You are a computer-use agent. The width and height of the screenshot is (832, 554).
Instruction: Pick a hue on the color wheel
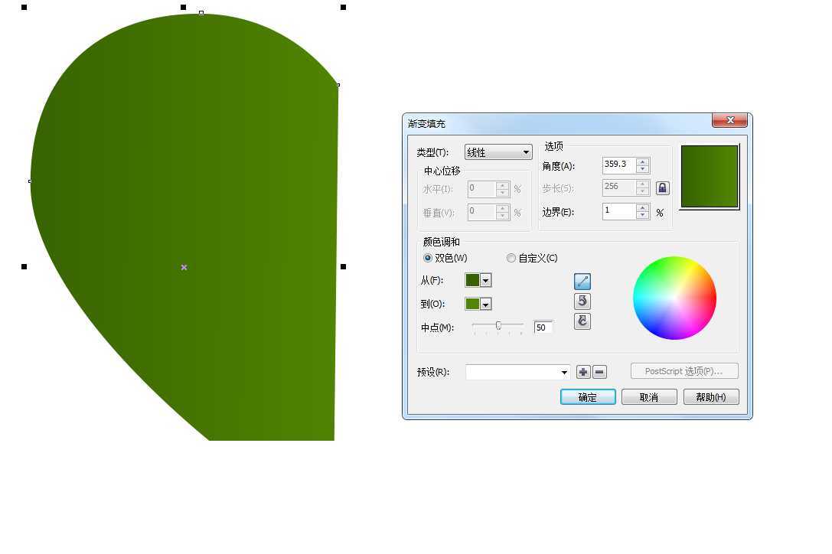coord(674,298)
